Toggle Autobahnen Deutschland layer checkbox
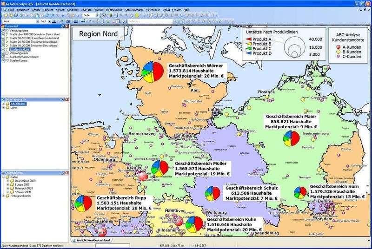The width and height of the screenshot is (372, 249). click(3, 57)
